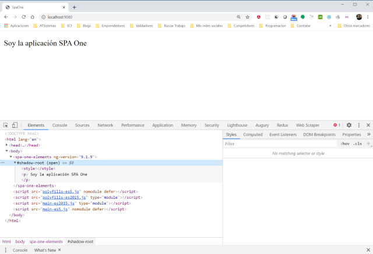Open the DOM Breakpoints pane
The width and height of the screenshot is (373, 254).
(x=319, y=134)
